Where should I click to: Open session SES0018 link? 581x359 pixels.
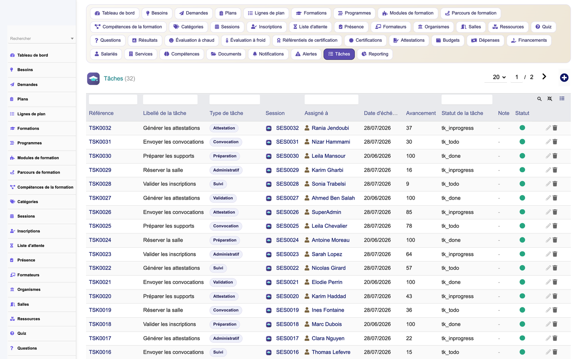point(287,324)
